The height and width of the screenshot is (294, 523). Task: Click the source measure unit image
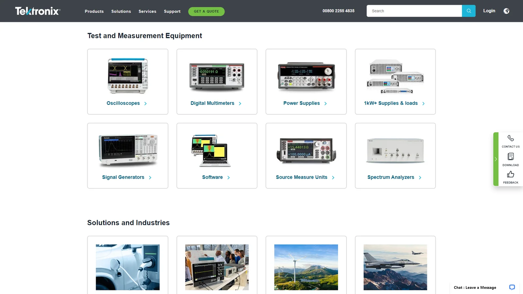click(x=306, y=150)
